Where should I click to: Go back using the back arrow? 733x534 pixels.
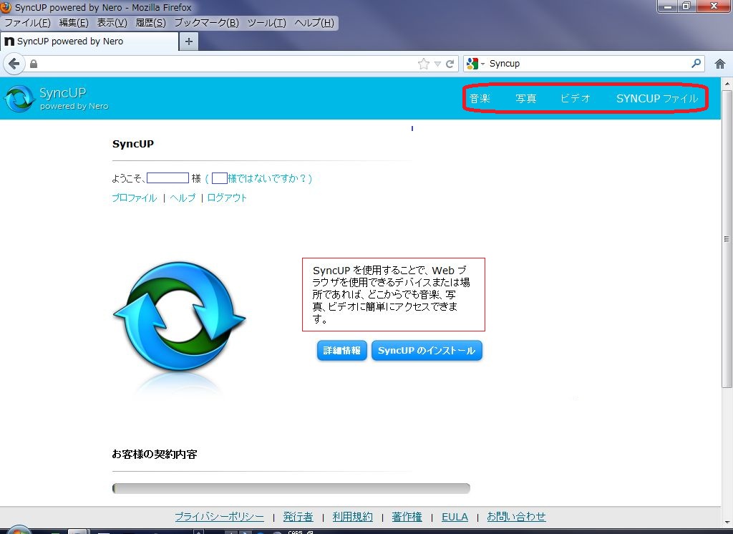(14, 64)
